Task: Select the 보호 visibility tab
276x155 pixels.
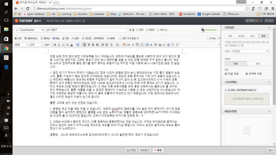Action: (253, 36)
